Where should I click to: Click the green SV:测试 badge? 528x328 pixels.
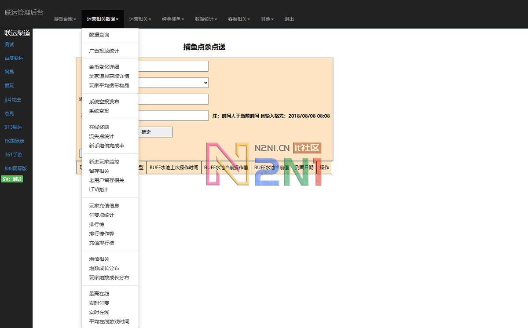tap(11, 179)
